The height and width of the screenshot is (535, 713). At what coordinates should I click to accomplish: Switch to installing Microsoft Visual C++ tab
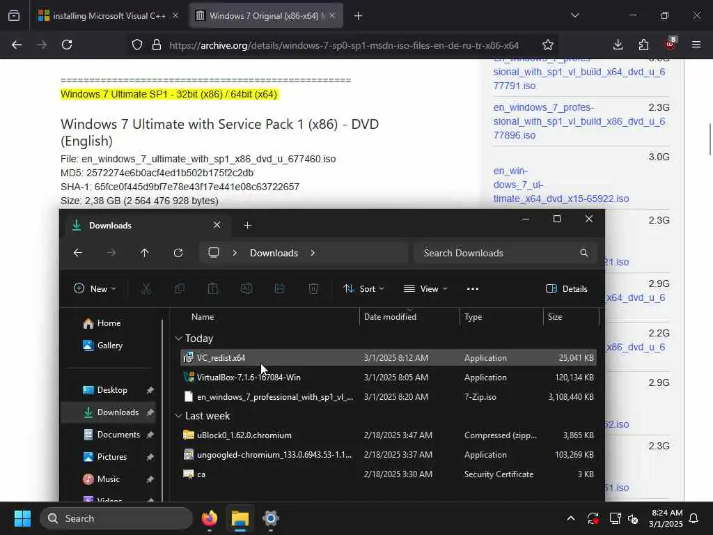[x=109, y=16]
